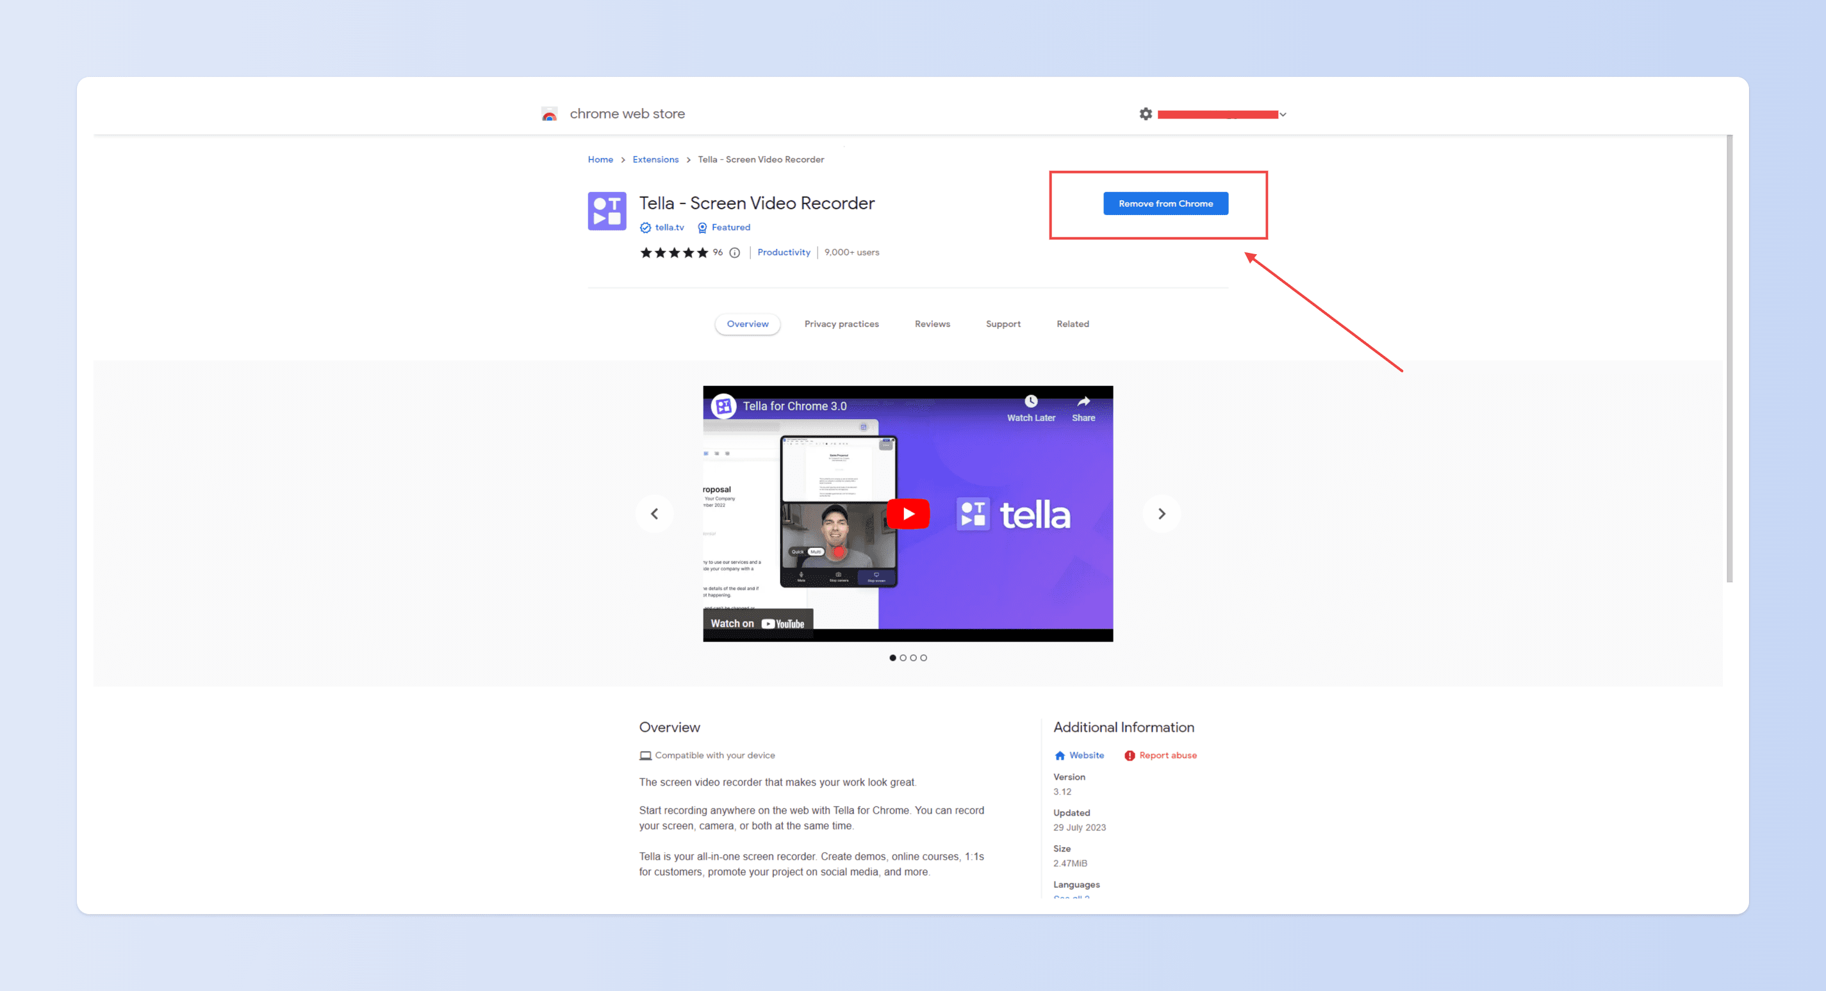This screenshot has width=1826, height=991.
Task: Select the fourth carousel dot
Action: (924, 657)
